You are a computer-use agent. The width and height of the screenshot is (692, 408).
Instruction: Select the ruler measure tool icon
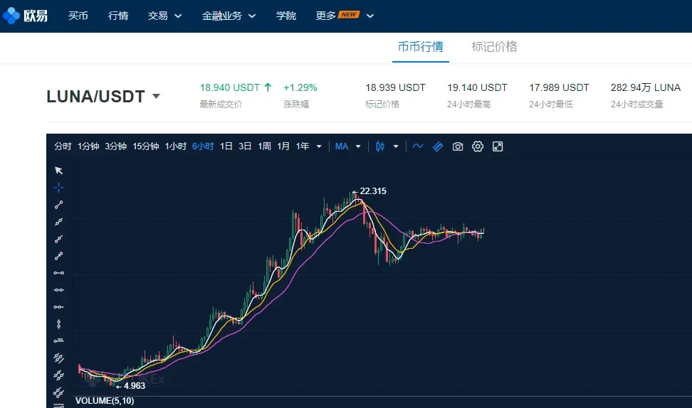[x=438, y=146]
